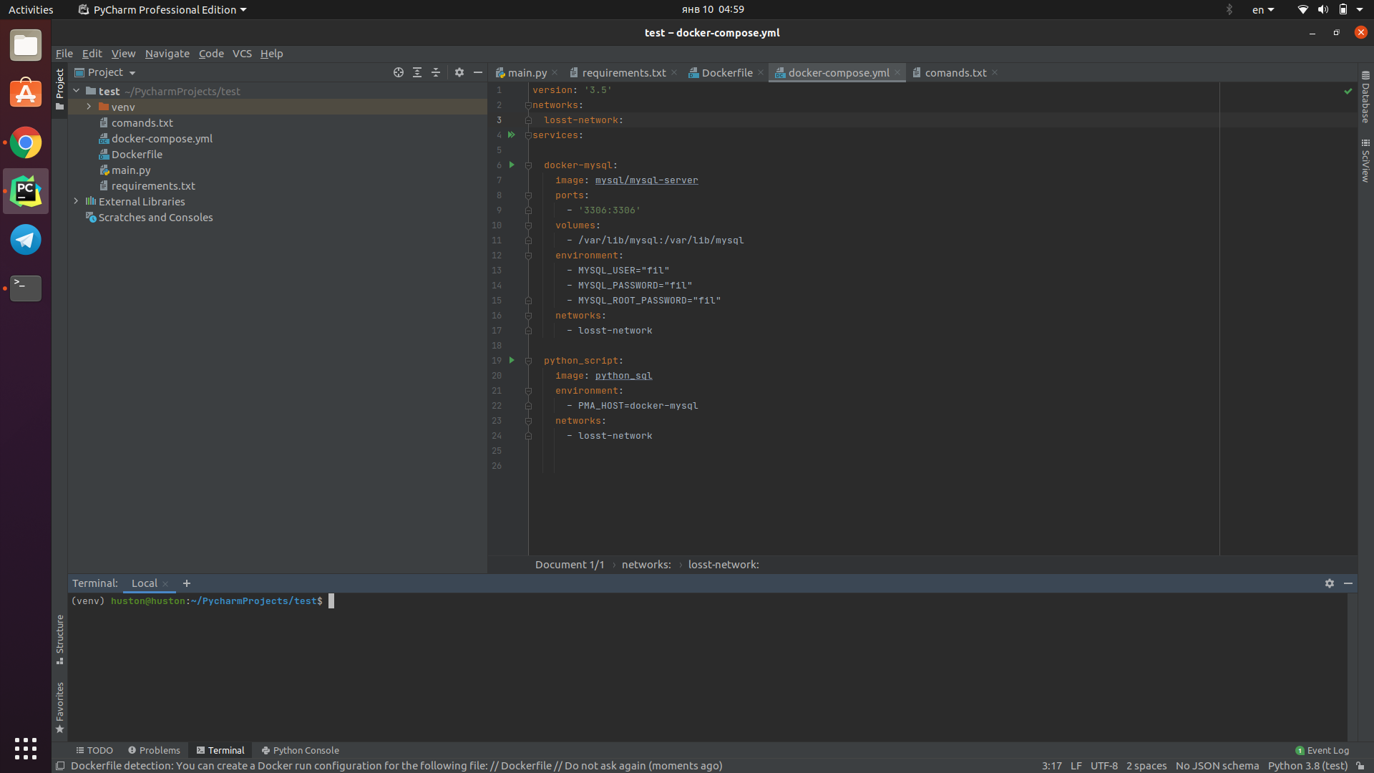Image resolution: width=1374 pixels, height=773 pixels.
Task: Open Terminal settings gear icon
Action: pyautogui.click(x=1330, y=583)
